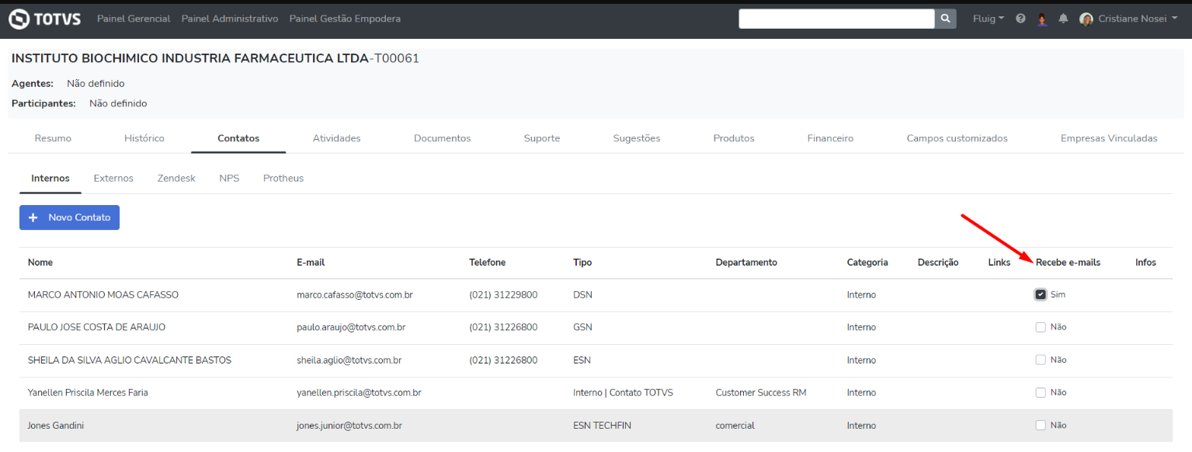This screenshot has height=452, width=1192.
Task: Open the Empresas Vinculadas tab
Action: [1109, 138]
